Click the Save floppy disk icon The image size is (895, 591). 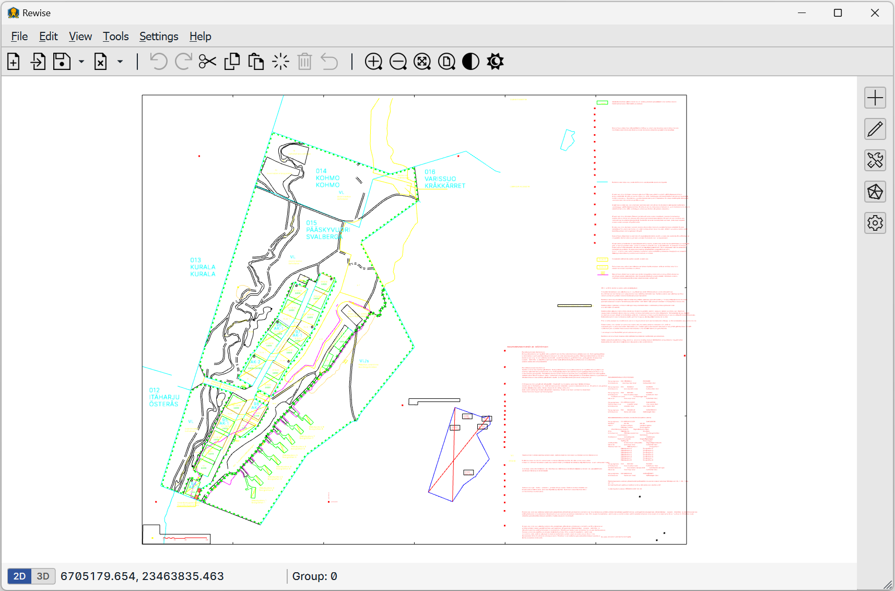[62, 62]
